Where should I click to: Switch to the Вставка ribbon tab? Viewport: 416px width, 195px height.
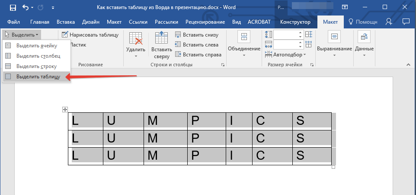[x=65, y=22]
